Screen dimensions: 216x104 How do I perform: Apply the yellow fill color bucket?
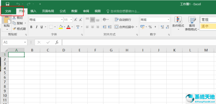click(x=61, y=27)
